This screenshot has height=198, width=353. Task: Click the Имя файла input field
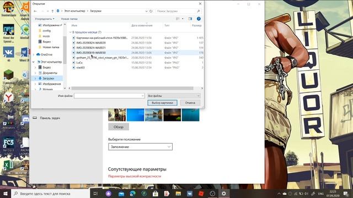pos(108,96)
